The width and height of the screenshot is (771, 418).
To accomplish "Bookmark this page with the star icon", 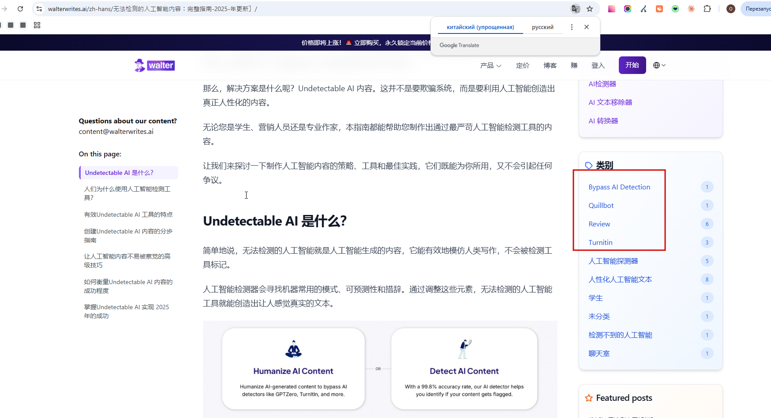I will coord(590,9).
